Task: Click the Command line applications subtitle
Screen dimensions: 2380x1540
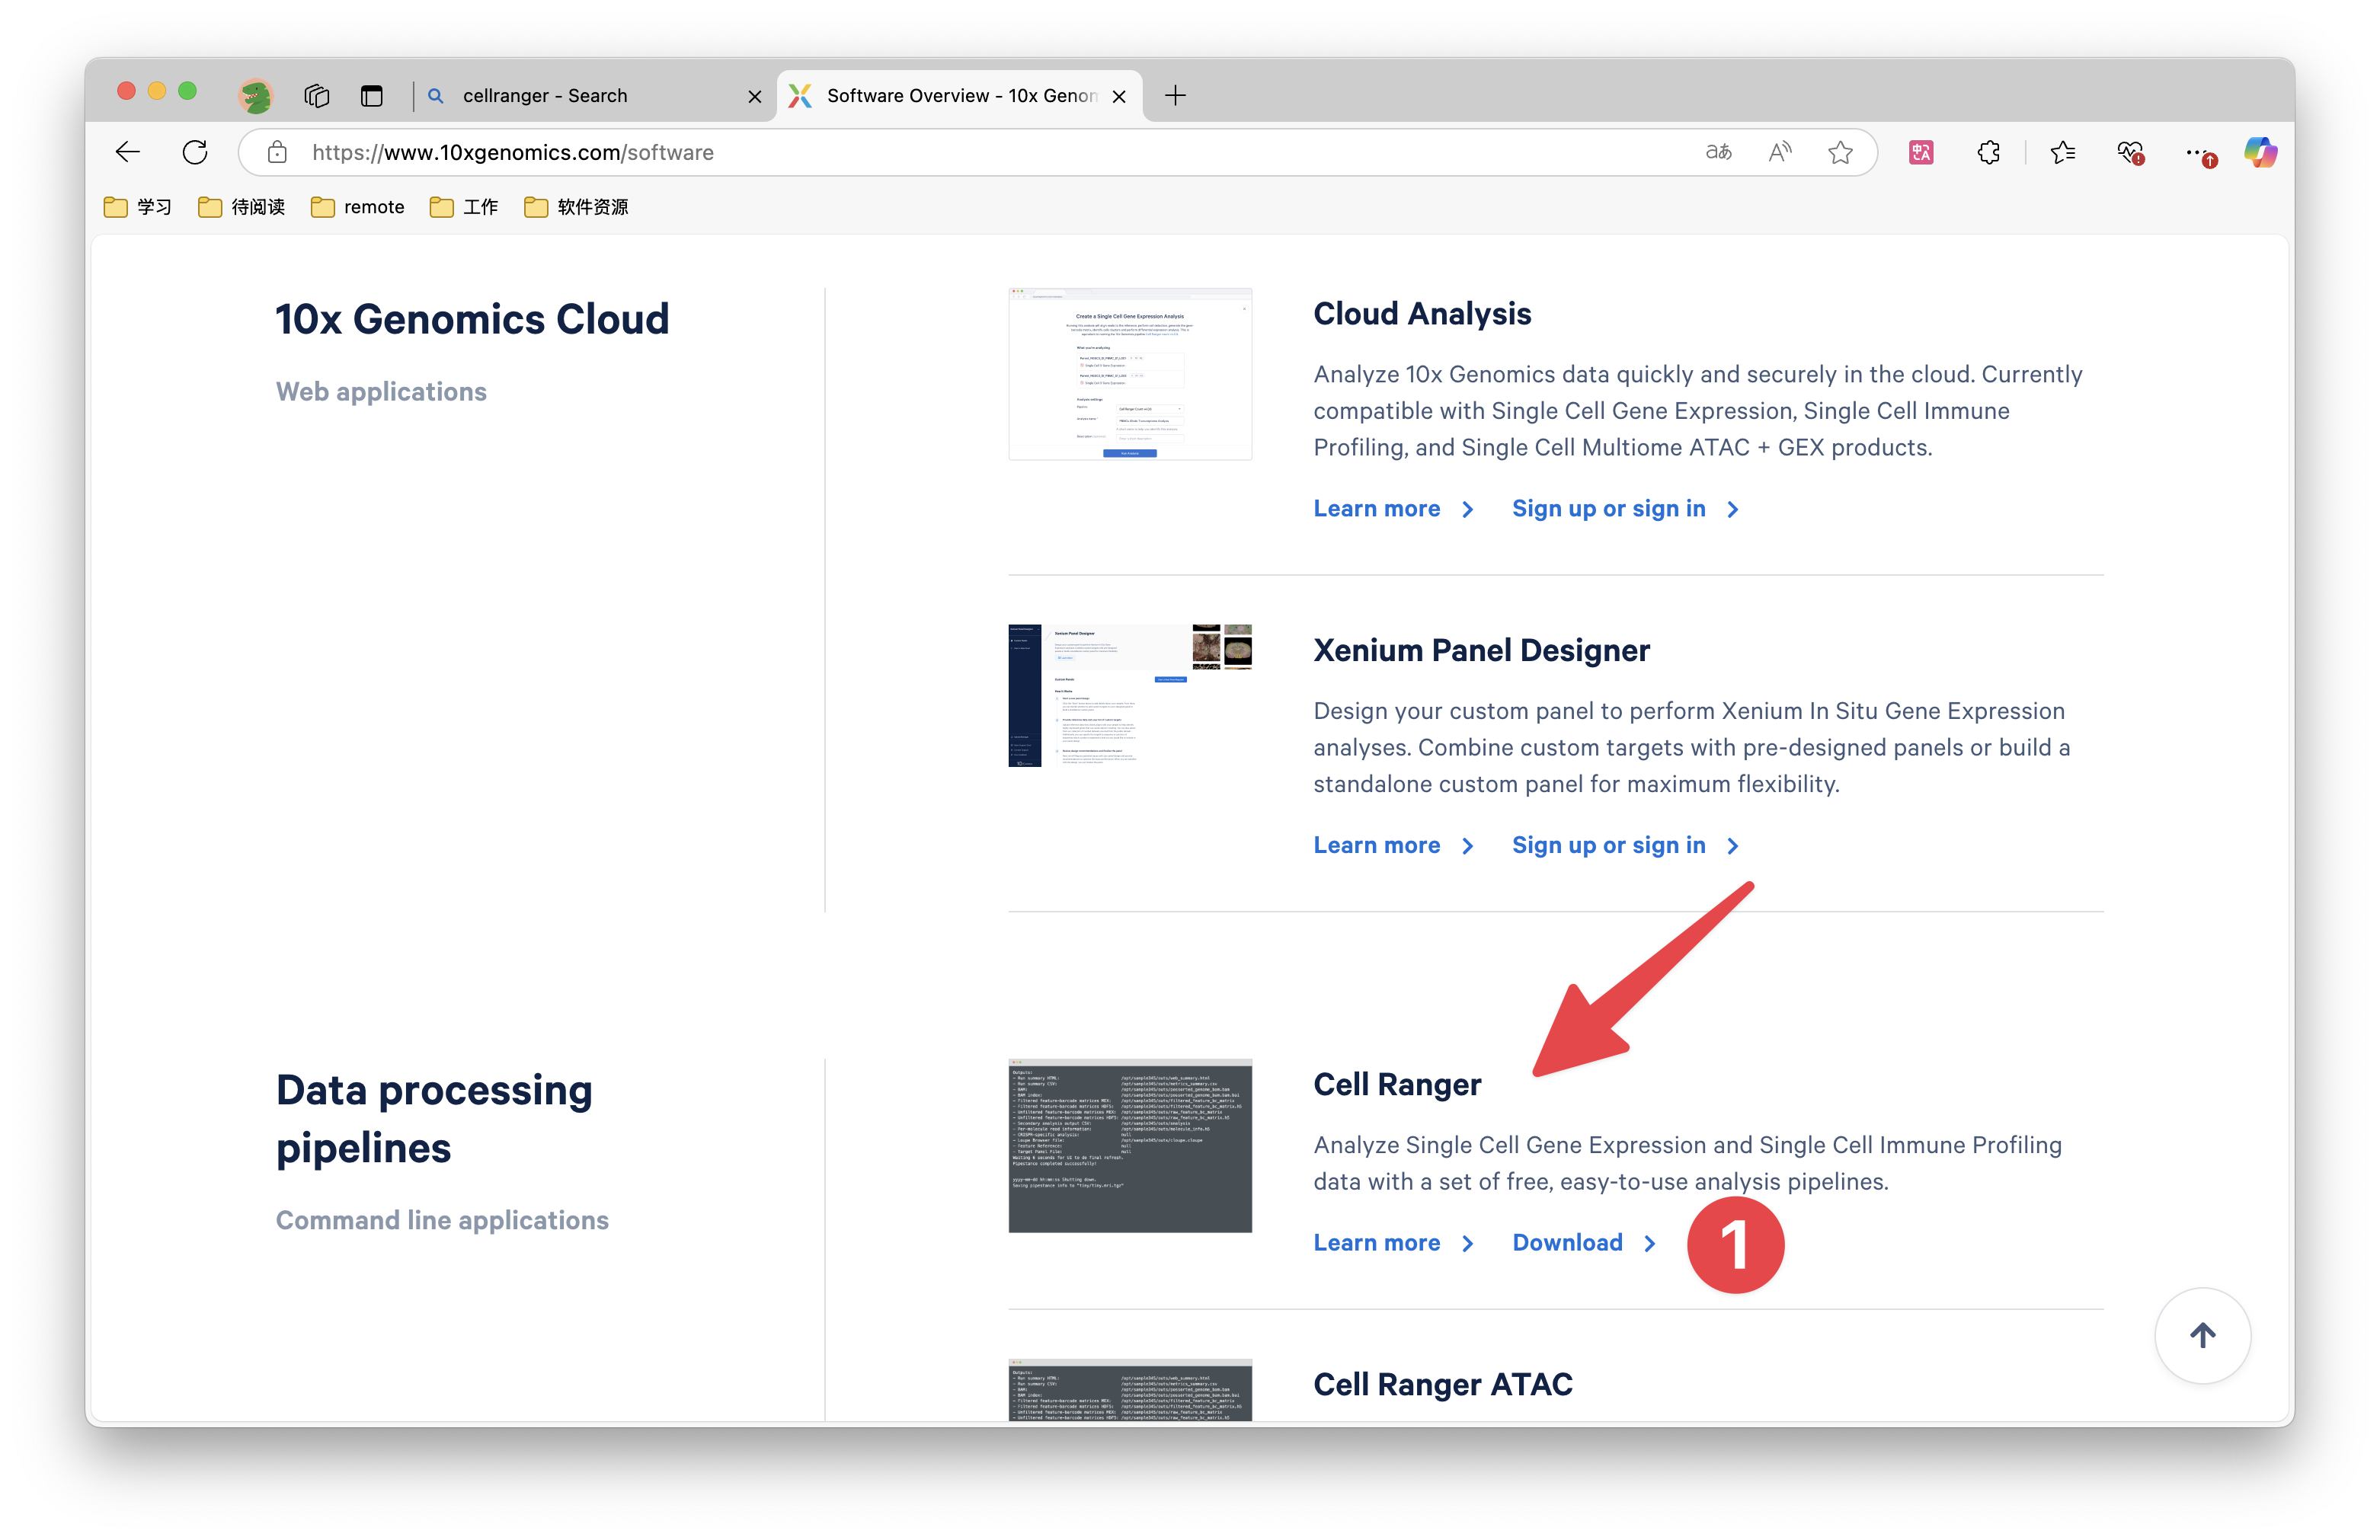Action: [442, 1221]
